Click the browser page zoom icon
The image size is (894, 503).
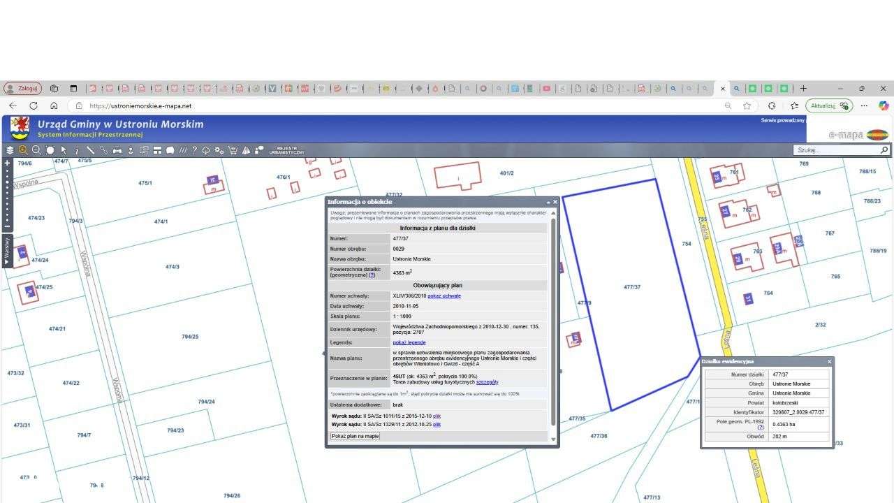tap(728, 105)
